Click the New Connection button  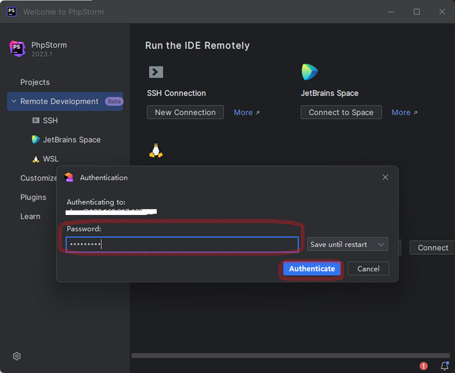tap(185, 113)
